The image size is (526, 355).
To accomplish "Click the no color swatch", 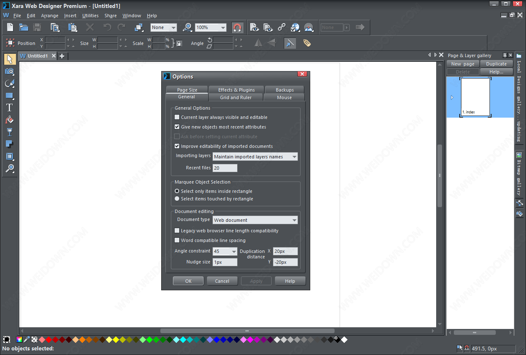I will click(x=34, y=339).
